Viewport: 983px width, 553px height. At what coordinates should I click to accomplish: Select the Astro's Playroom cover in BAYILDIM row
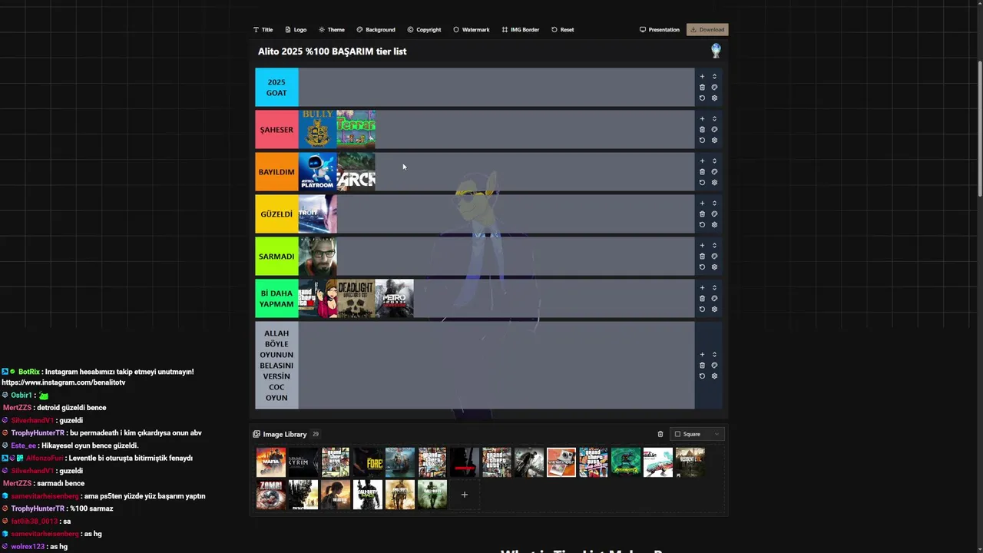(x=317, y=171)
